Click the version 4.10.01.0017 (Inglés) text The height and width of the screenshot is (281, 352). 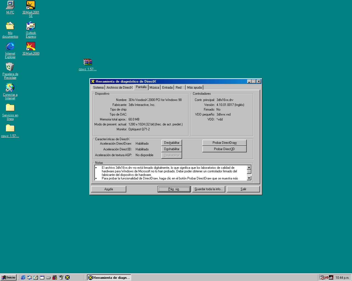pyautogui.click(x=230, y=105)
